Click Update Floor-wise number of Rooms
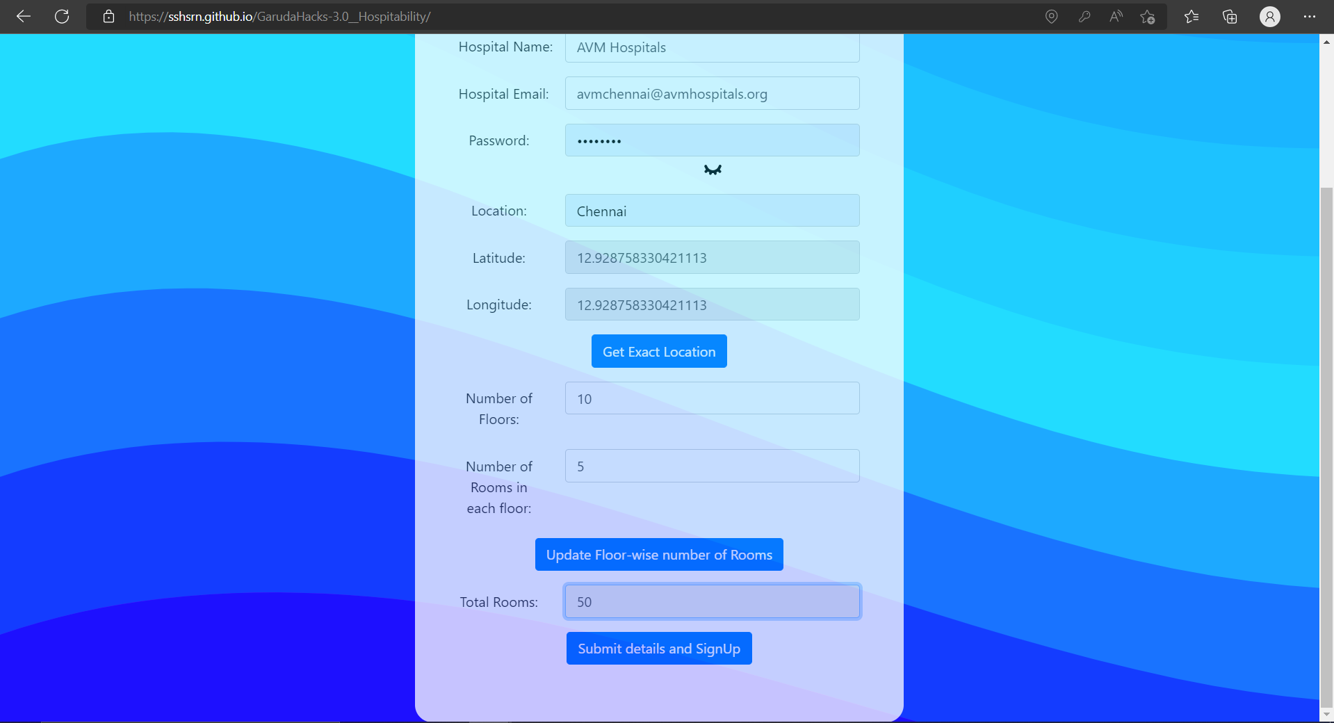 coord(659,554)
